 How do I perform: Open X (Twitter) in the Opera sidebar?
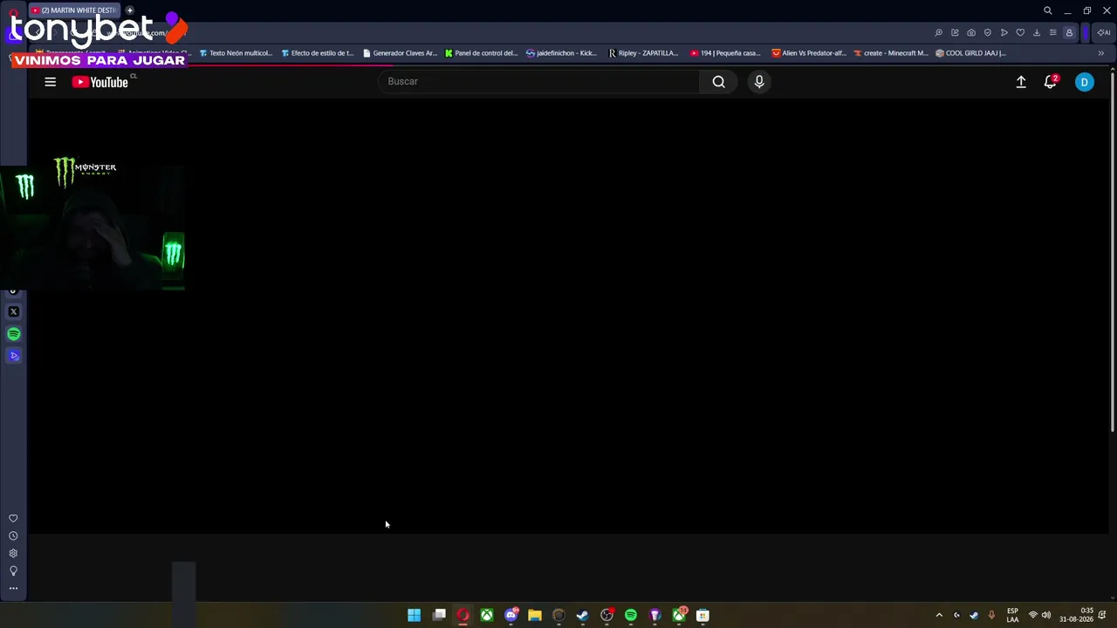(13, 311)
